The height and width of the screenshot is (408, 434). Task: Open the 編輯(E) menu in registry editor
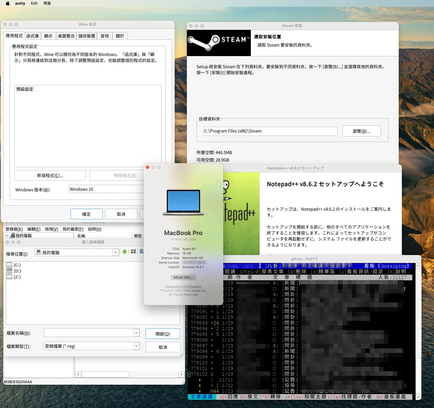click(x=34, y=229)
